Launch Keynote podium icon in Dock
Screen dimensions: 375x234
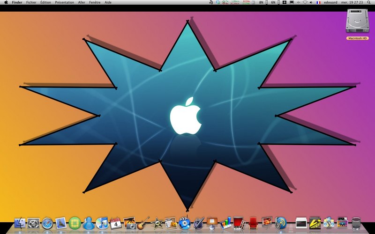(212, 223)
